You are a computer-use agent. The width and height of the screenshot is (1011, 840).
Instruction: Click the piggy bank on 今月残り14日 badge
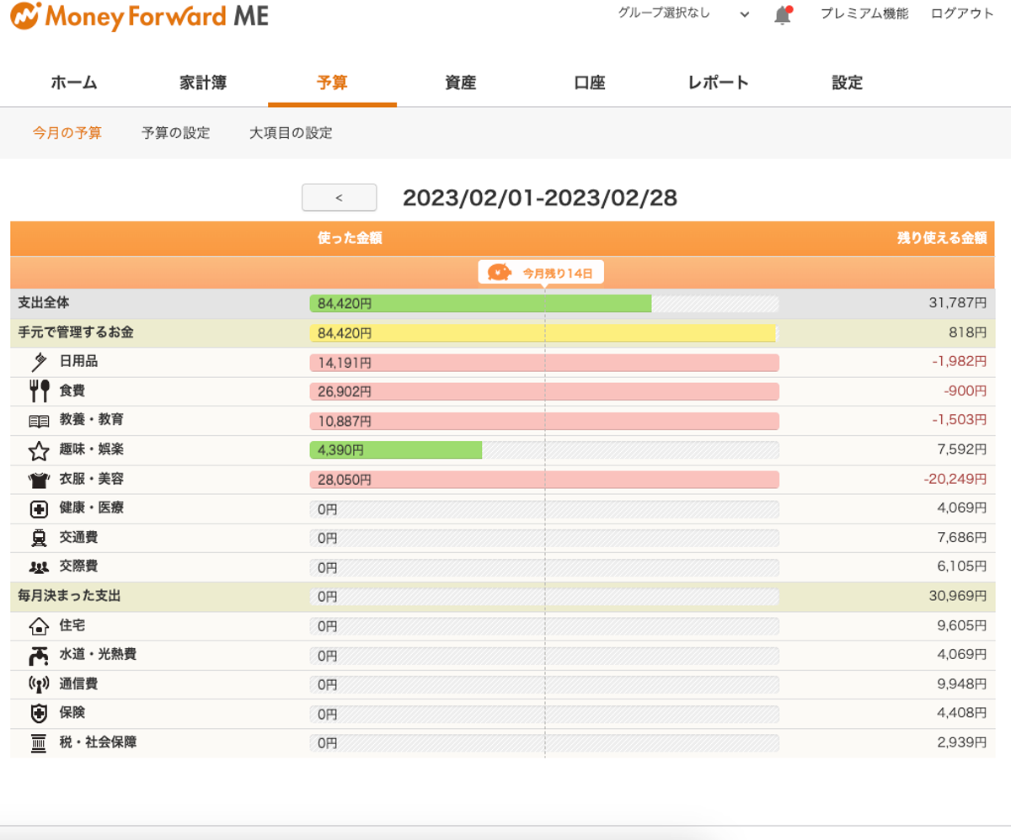click(x=498, y=273)
